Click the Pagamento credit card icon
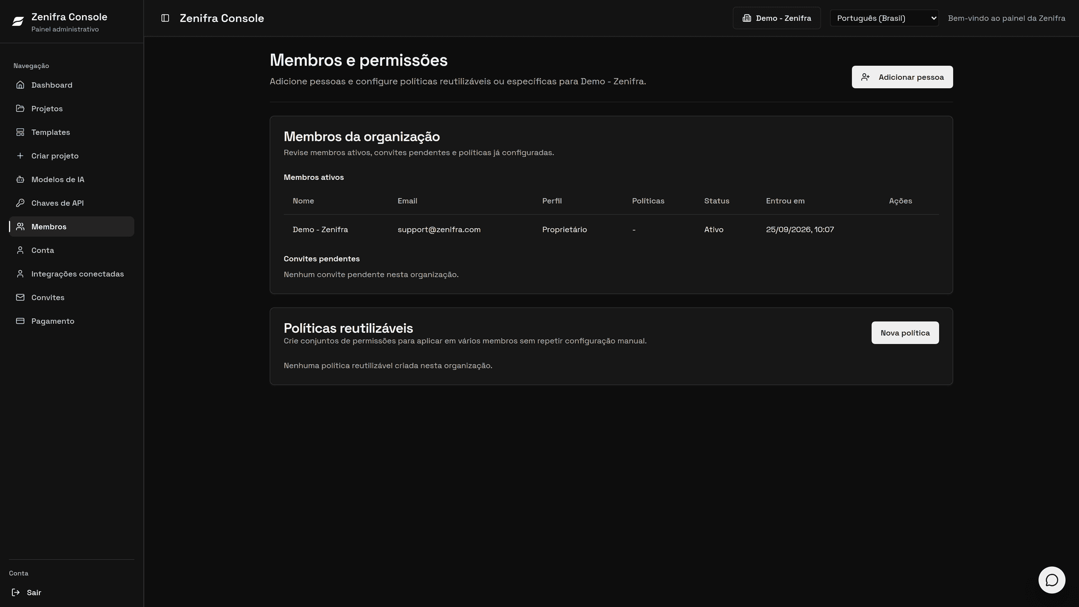1079x607 pixels. 20,321
